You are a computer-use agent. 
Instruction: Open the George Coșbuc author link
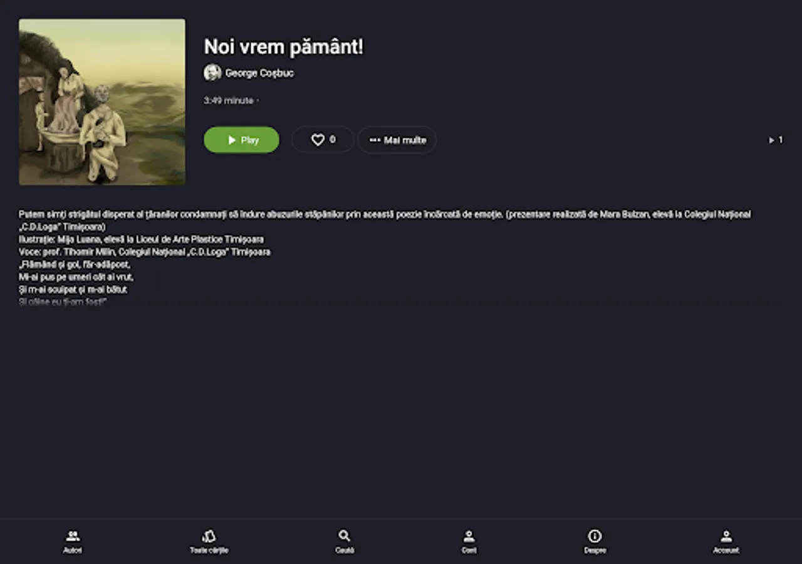click(259, 73)
